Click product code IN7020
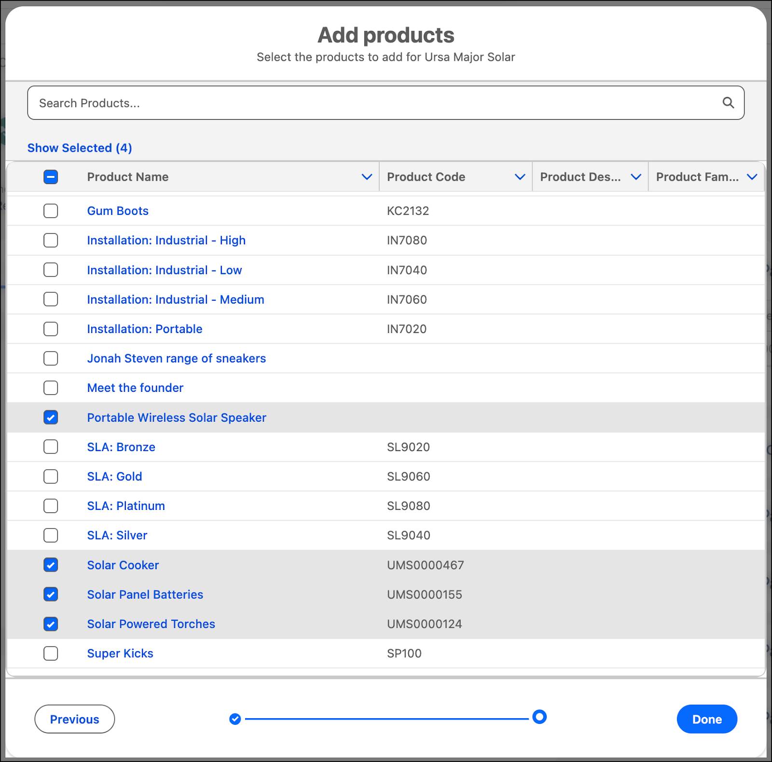This screenshot has height=762, width=772. pyautogui.click(x=407, y=329)
